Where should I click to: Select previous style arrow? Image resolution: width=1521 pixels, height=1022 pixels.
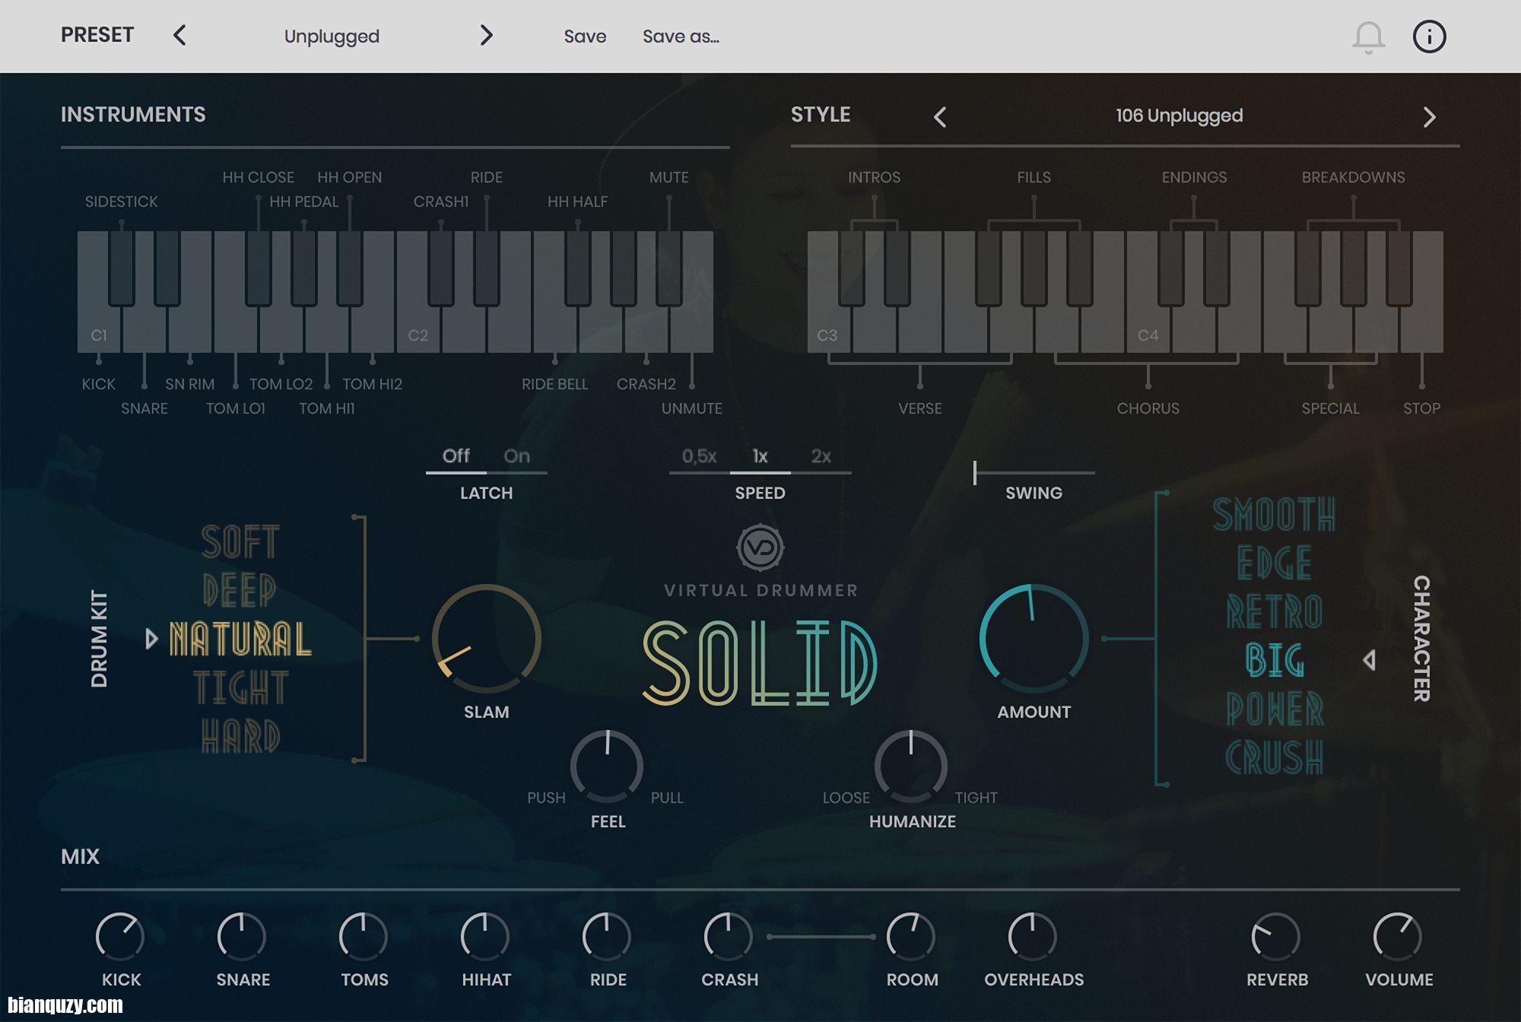coord(940,116)
